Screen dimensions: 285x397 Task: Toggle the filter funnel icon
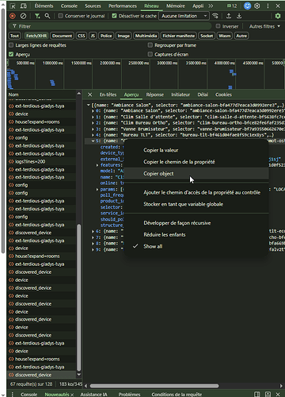pos(37,16)
